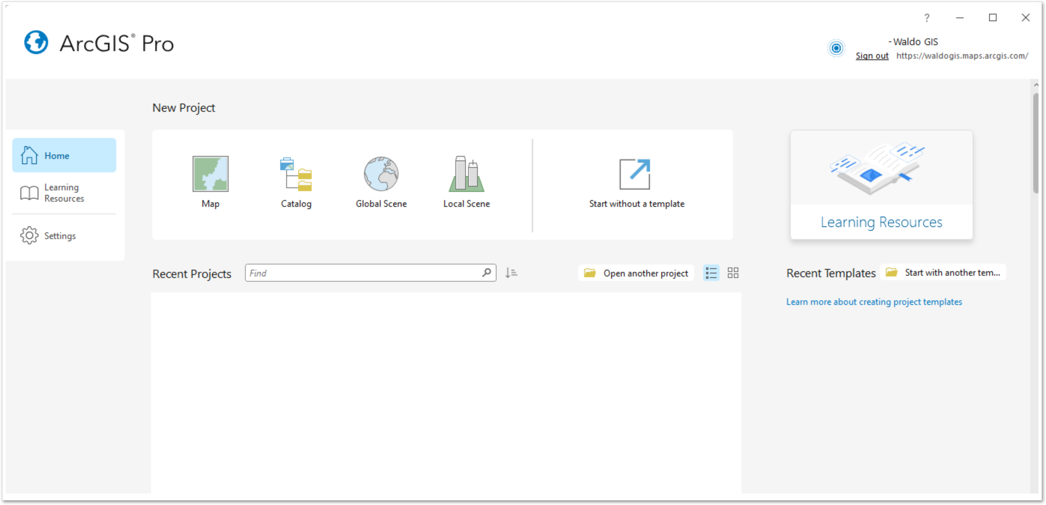Create a new Local Scene project

point(467,182)
